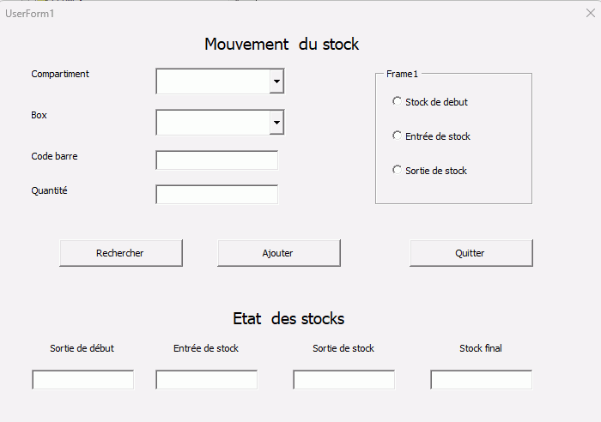Focus the Stock final text box
This screenshot has width=601, height=422.
click(481, 380)
